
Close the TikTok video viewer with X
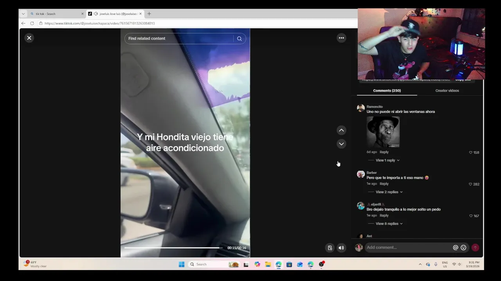(x=29, y=38)
